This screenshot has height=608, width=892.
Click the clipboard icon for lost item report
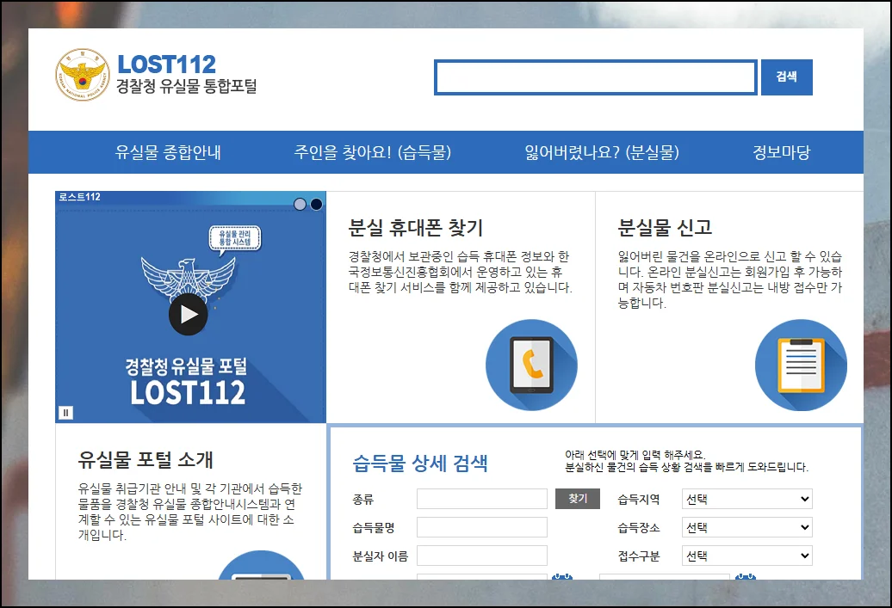pyautogui.click(x=801, y=365)
